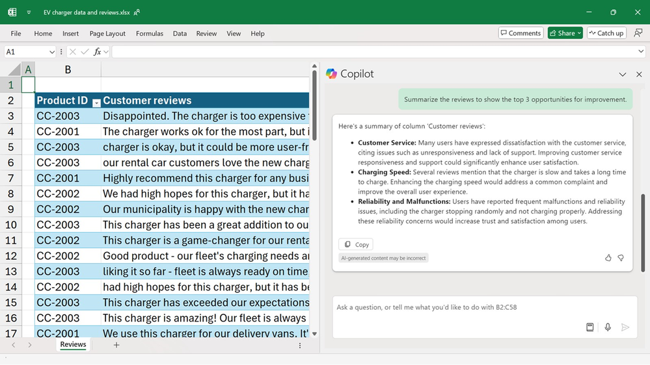This screenshot has height=365, width=650.
Task: Expand the Name Box dropdown arrow
Action: (x=52, y=52)
